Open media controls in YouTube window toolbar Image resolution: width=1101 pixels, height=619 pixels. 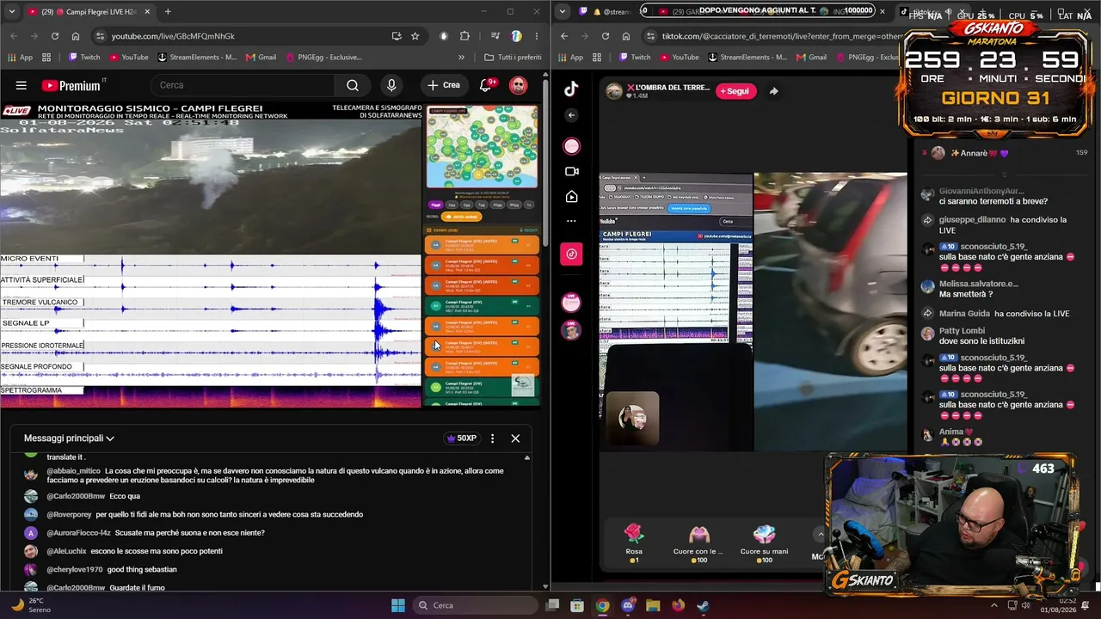click(x=495, y=36)
